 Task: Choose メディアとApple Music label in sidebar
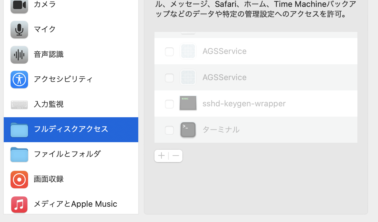(x=75, y=204)
